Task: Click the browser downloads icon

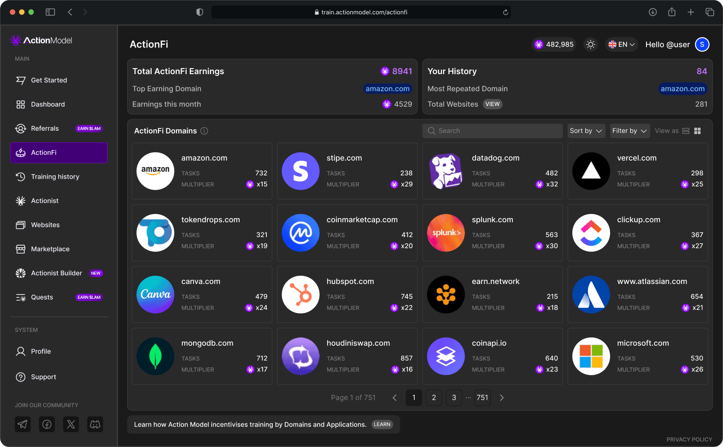Action: 652,12
